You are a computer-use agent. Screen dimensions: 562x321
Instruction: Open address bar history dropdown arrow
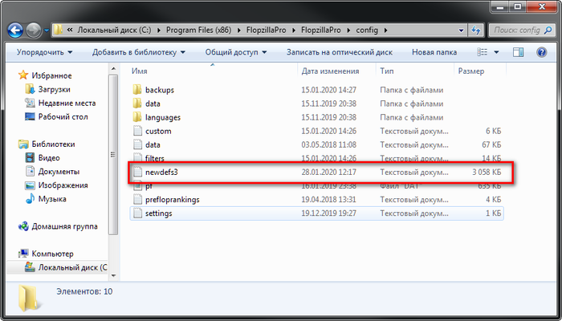coord(462,30)
